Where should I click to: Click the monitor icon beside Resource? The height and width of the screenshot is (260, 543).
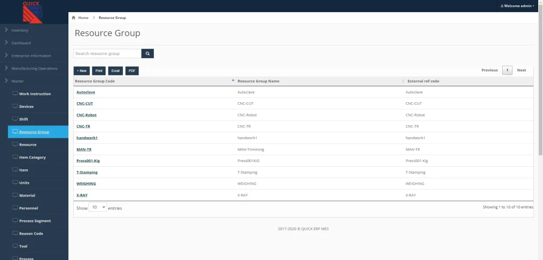click(x=15, y=144)
